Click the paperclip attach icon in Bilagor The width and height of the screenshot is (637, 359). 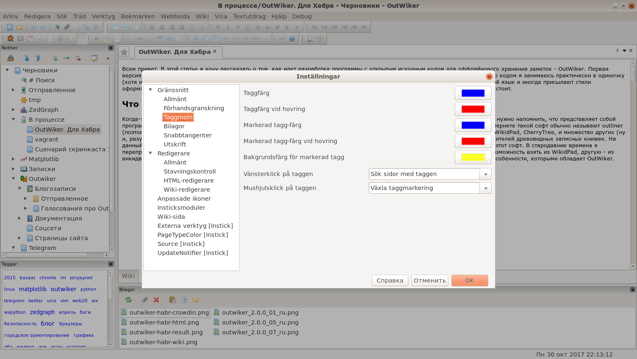pos(145,300)
